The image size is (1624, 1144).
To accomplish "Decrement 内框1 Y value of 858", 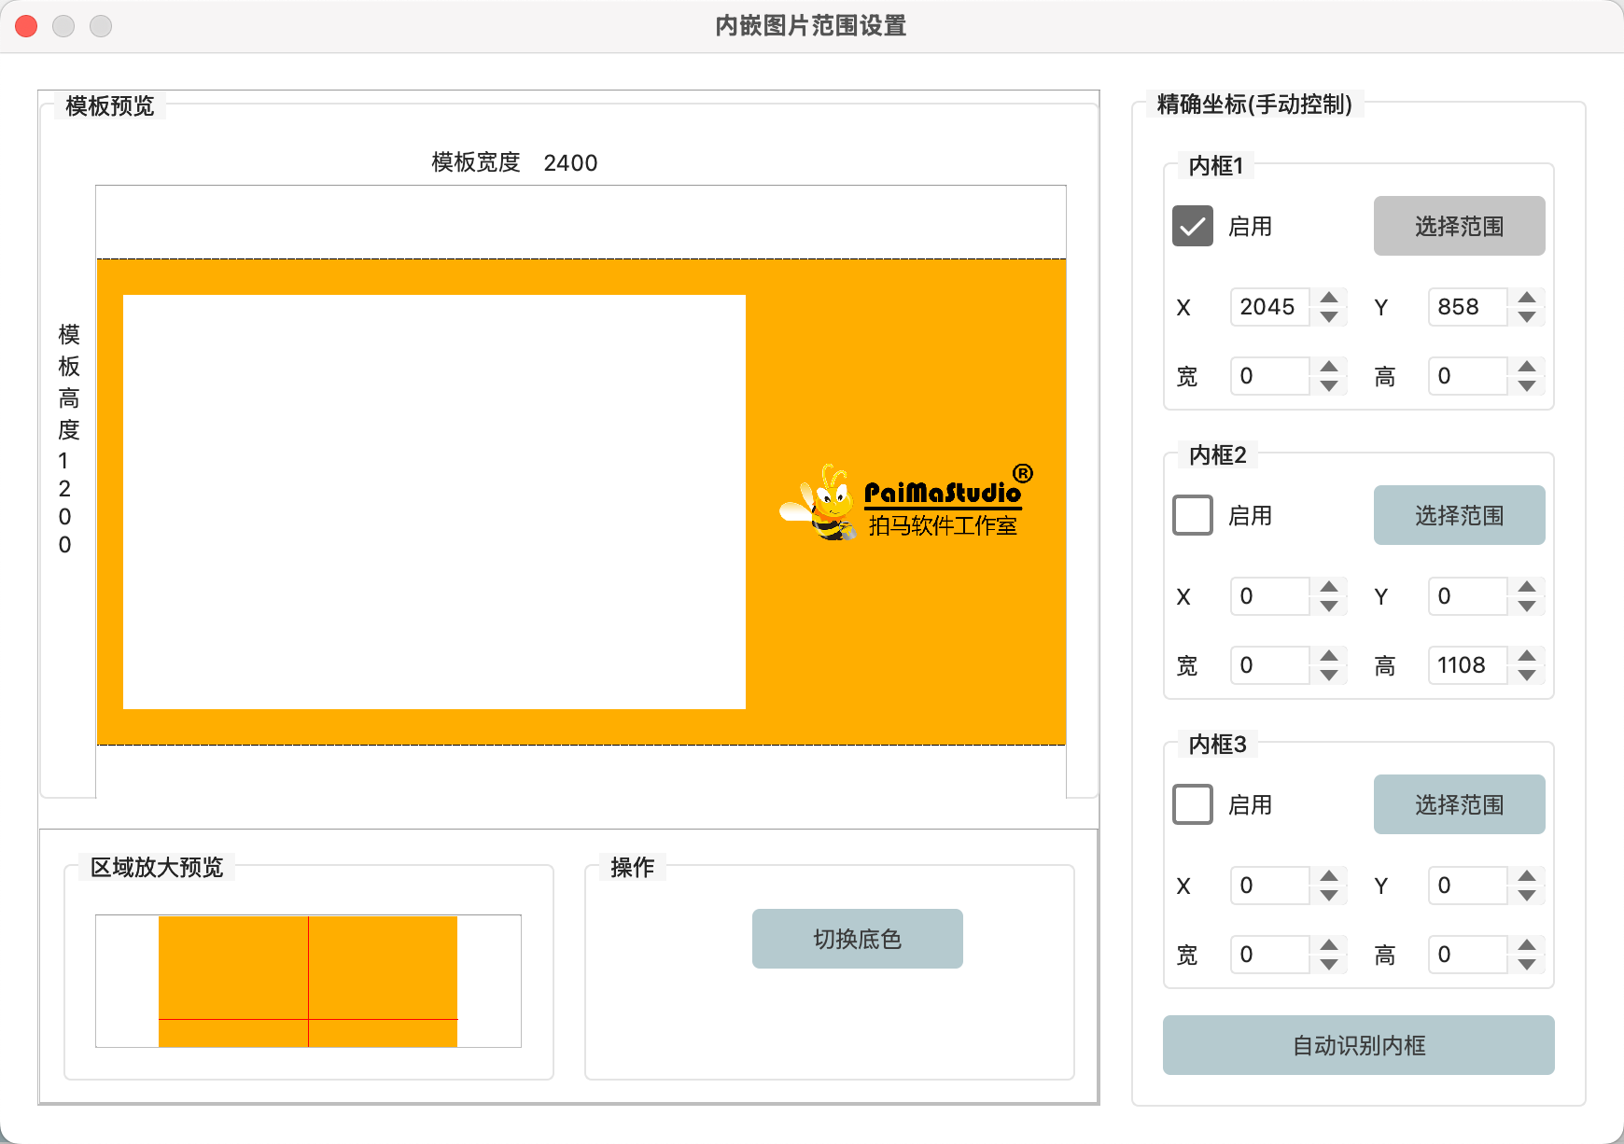I will pyautogui.click(x=1527, y=317).
